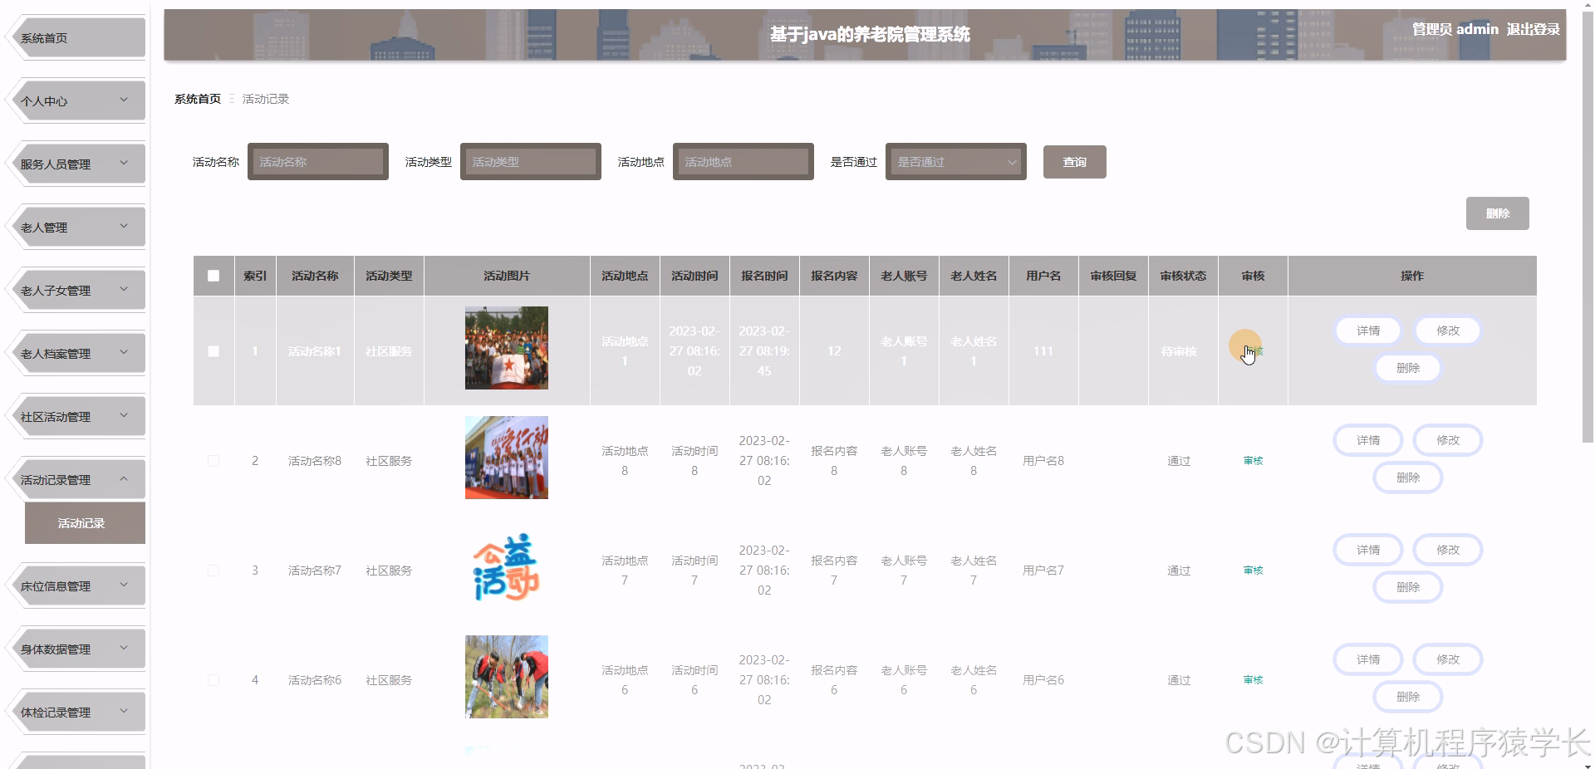Expand the 体检记录管理 menu chevron
This screenshot has height=769, width=1595.
click(124, 711)
